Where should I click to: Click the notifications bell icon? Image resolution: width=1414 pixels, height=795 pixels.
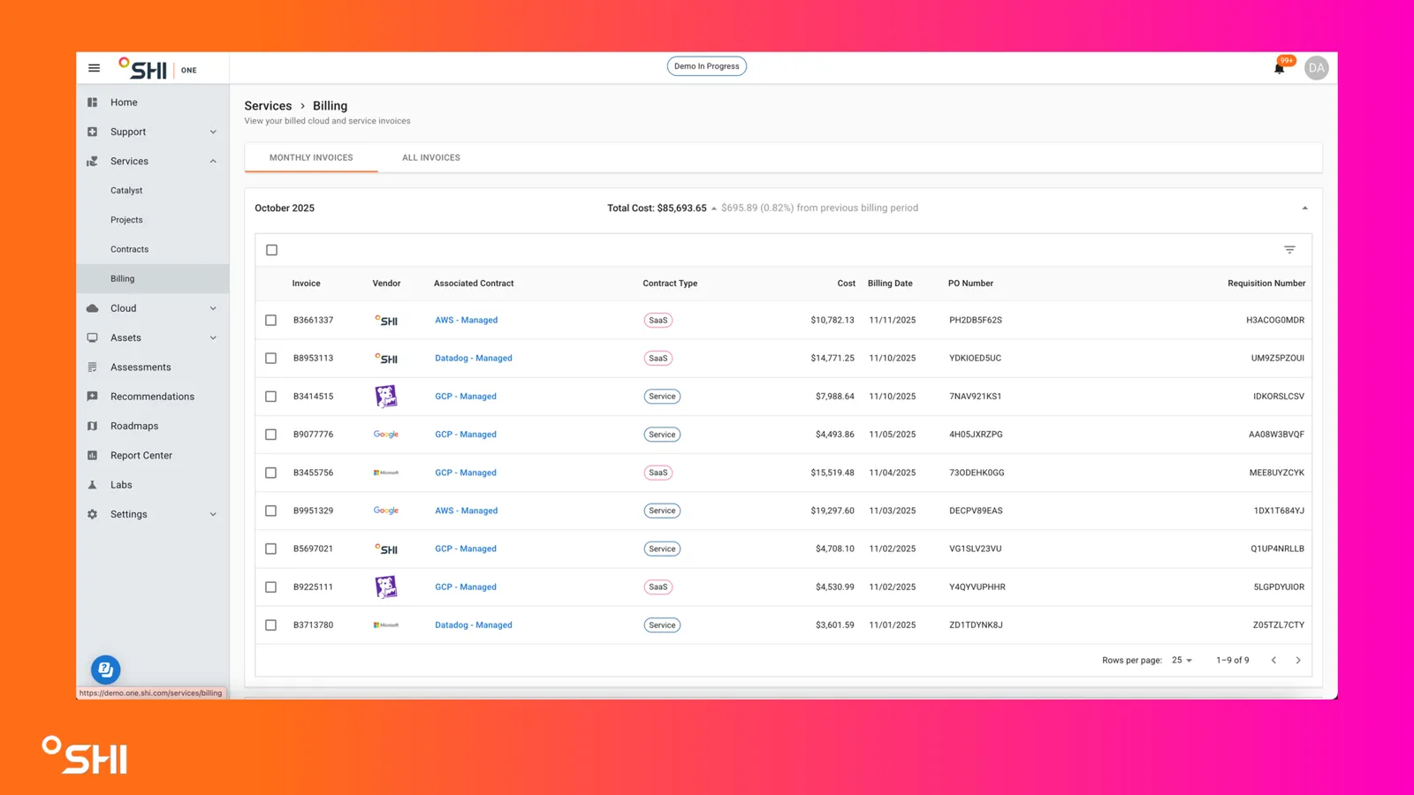tap(1279, 69)
